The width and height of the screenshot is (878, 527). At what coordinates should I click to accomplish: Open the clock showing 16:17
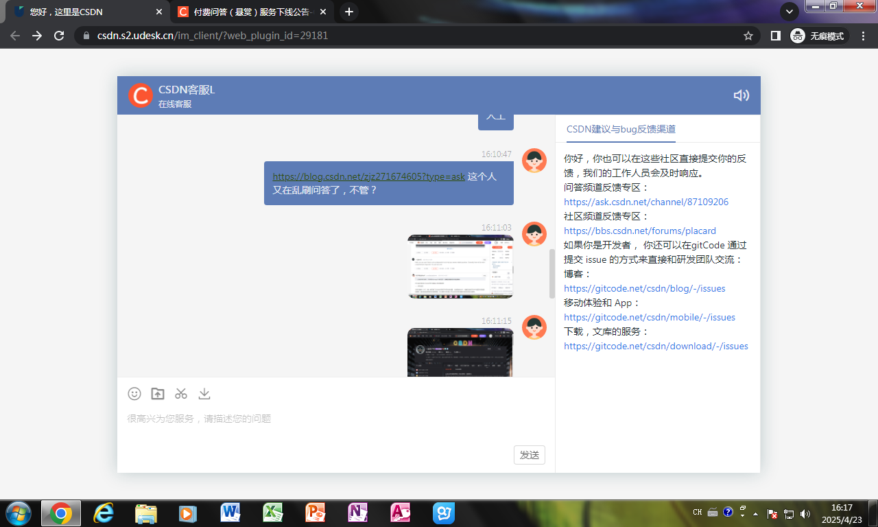point(842,513)
